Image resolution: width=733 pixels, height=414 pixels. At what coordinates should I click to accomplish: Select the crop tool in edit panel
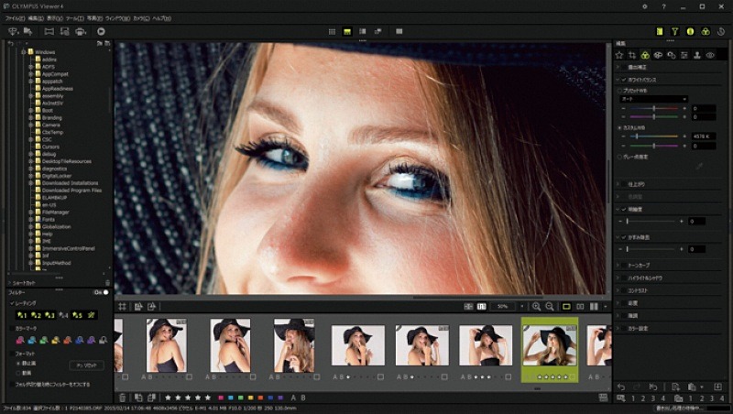coord(632,55)
